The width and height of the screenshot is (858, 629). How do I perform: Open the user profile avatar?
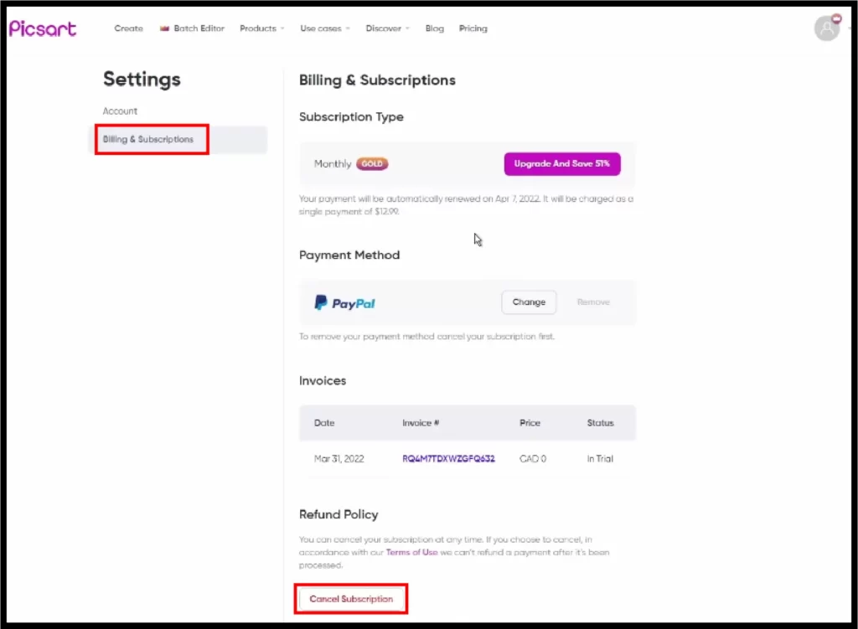pyautogui.click(x=827, y=28)
